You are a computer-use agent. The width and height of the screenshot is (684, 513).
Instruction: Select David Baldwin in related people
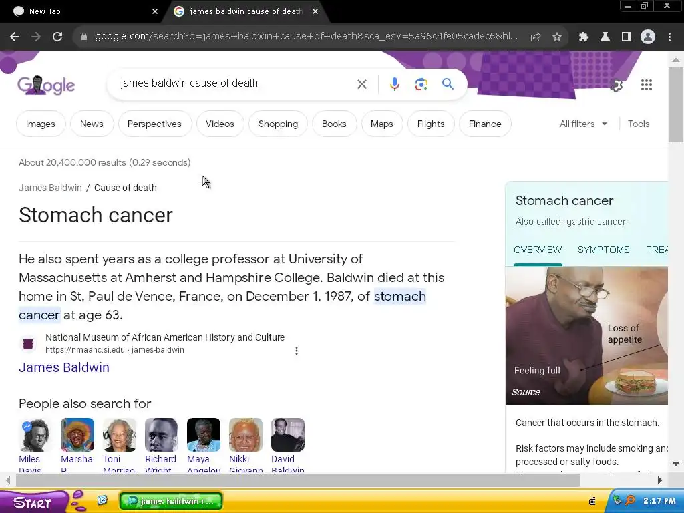click(287, 445)
